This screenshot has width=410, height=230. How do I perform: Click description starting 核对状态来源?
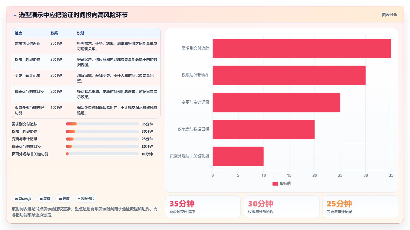[117, 94]
